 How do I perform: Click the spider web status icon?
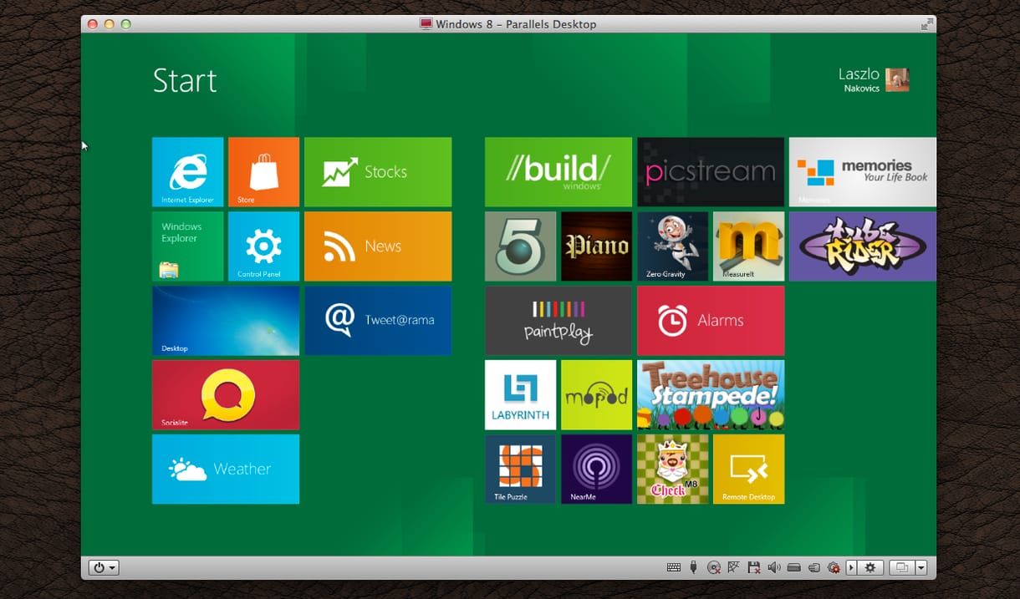coord(733,568)
